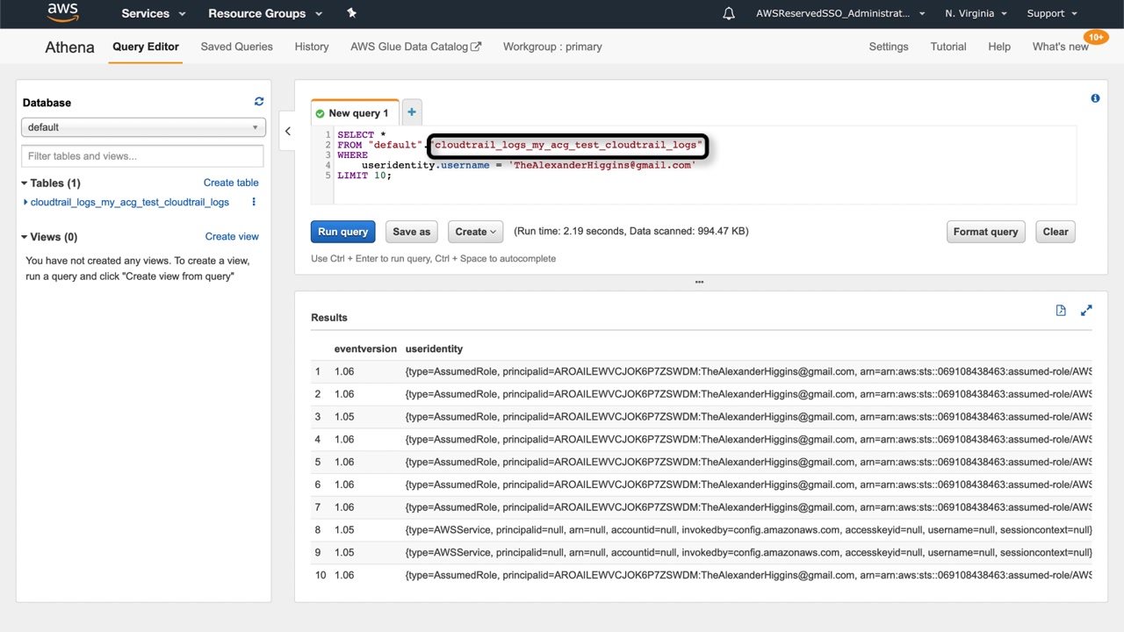The width and height of the screenshot is (1124, 632).
Task: Collapse the left database panel
Action: 287,132
